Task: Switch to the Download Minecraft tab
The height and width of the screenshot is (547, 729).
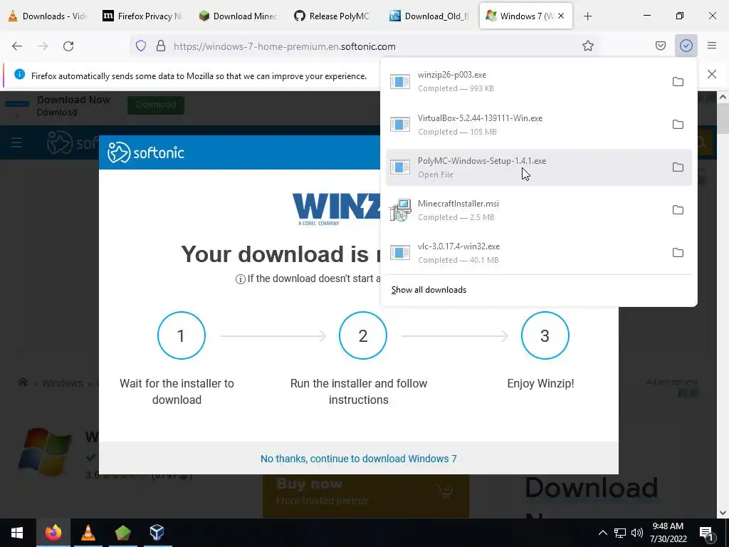Action: click(239, 16)
